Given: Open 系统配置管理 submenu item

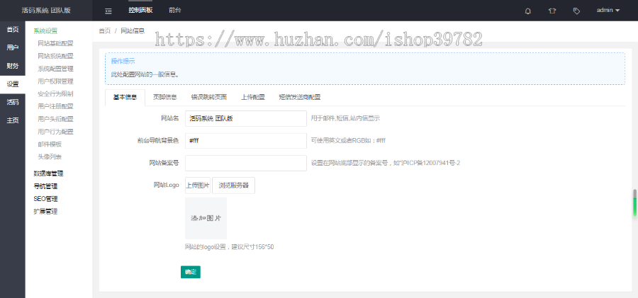Looking at the screenshot, I should [55, 69].
